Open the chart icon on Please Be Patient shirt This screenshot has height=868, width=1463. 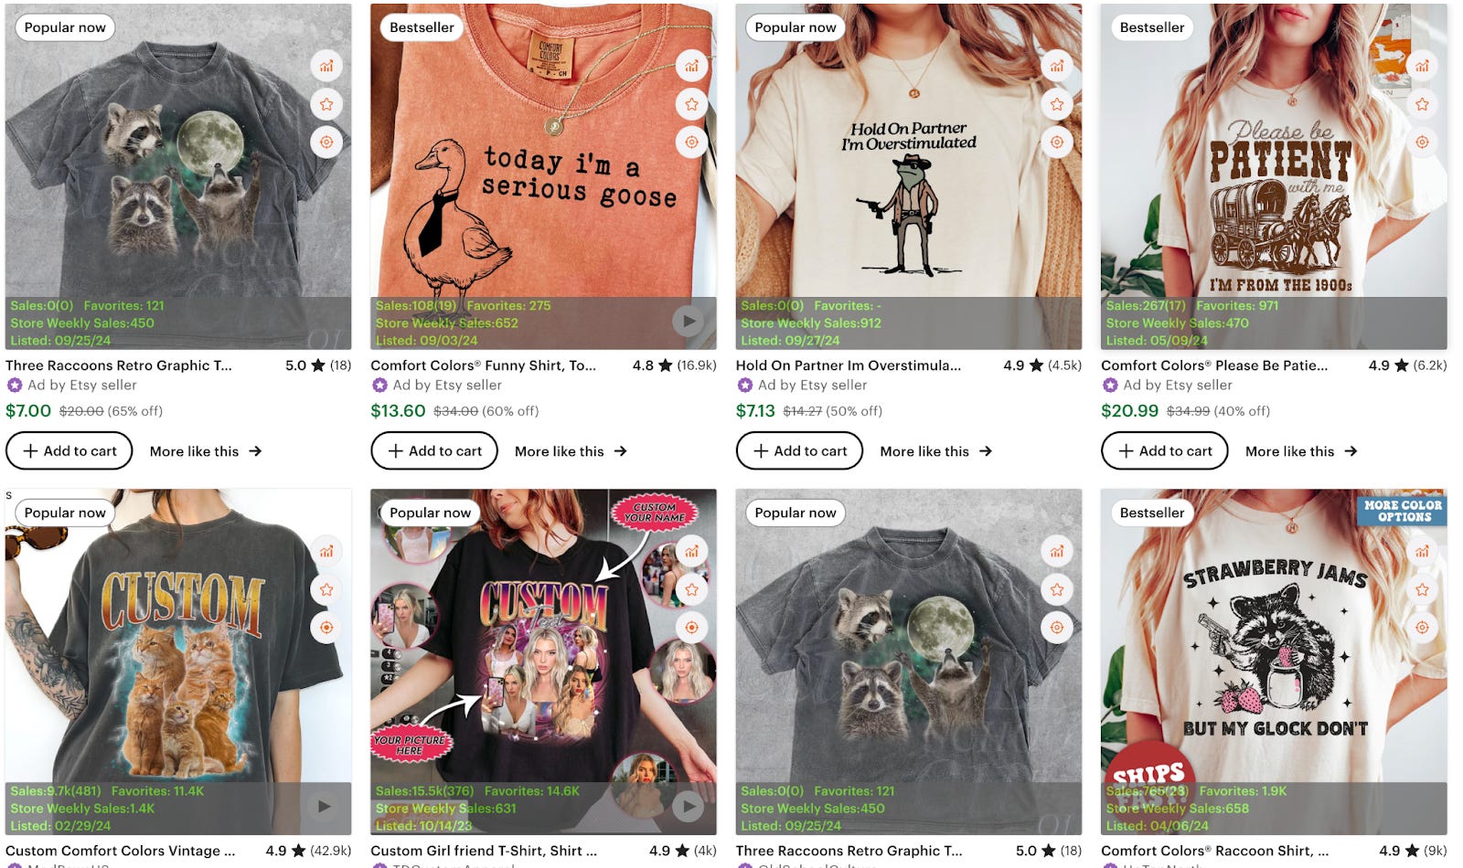pyautogui.click(x=1422, y=66)
